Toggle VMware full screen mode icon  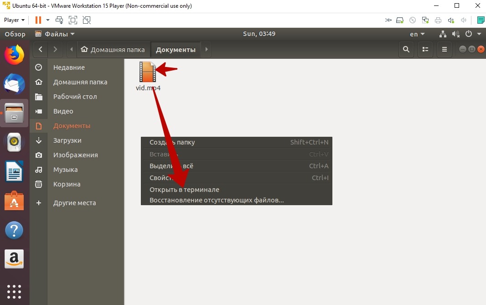pyautogui.click(x=73, y=20)
